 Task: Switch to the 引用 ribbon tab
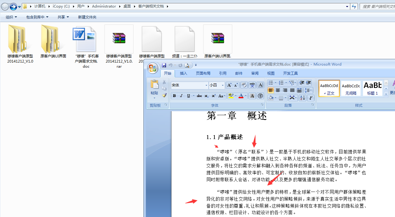(x=223, y=73)
